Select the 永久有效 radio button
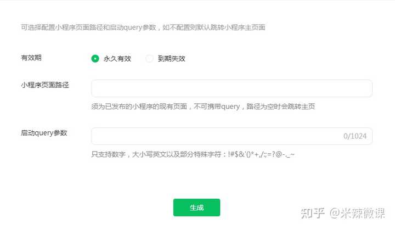This screenshot has height=229, width=395. click(95, 59)
